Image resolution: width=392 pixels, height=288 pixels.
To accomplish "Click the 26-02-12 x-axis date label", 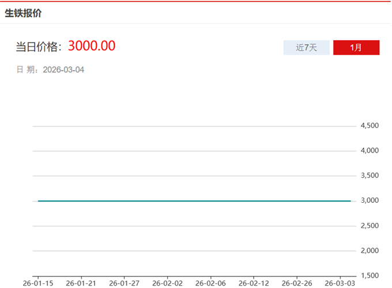I will (x=254, y=283).
